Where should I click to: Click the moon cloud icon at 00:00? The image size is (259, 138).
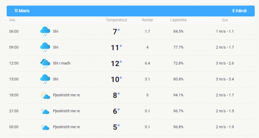coord(45,127)
